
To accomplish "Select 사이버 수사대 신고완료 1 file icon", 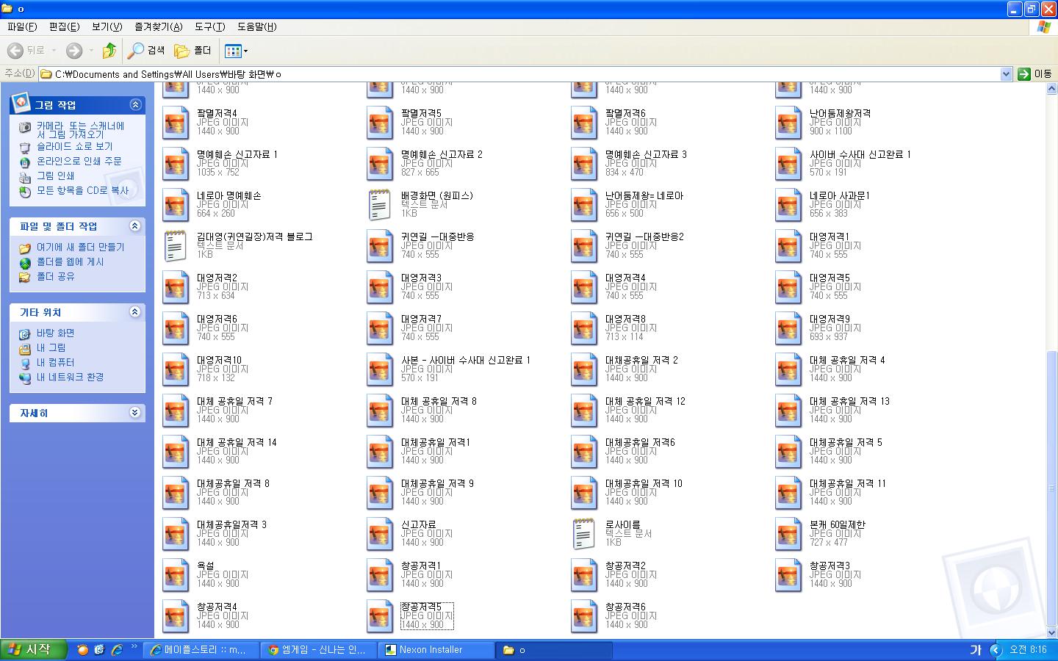I will (788, 164).
